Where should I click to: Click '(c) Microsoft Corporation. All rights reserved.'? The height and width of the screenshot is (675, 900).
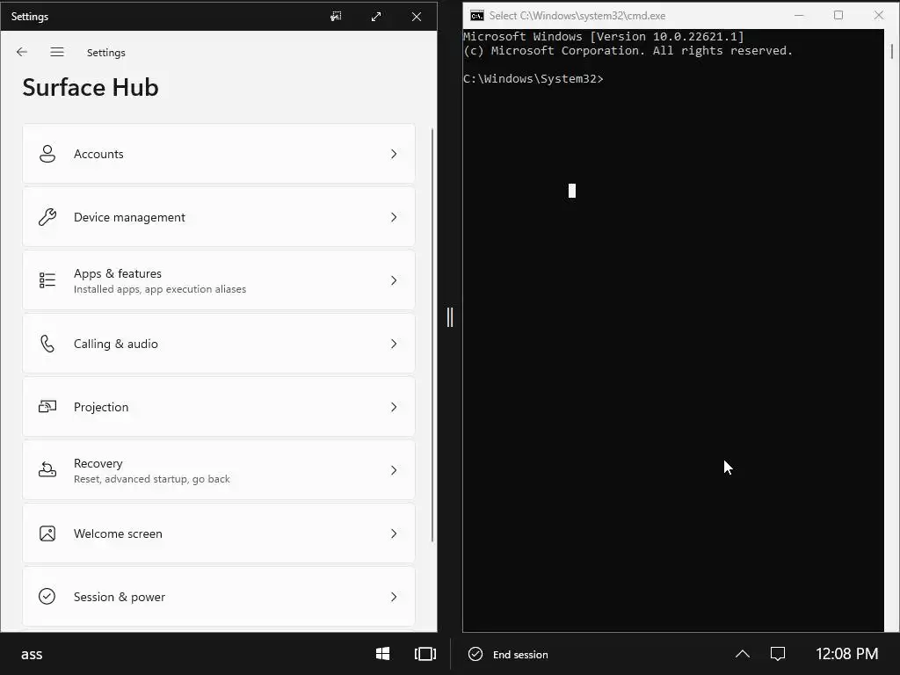point(628,50)
